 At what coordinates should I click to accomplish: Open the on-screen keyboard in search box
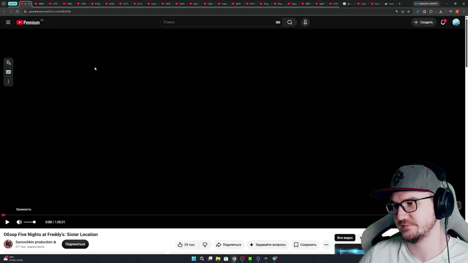pos(278,22)
